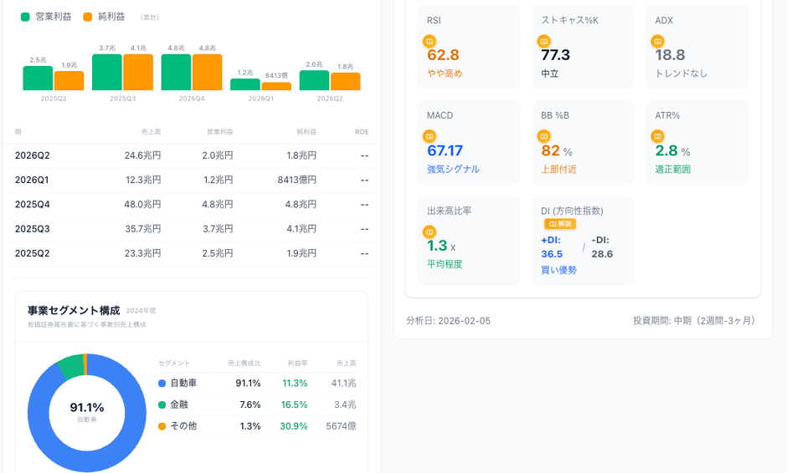Open the ストキャス%K explanation book icon

[543, 40]
